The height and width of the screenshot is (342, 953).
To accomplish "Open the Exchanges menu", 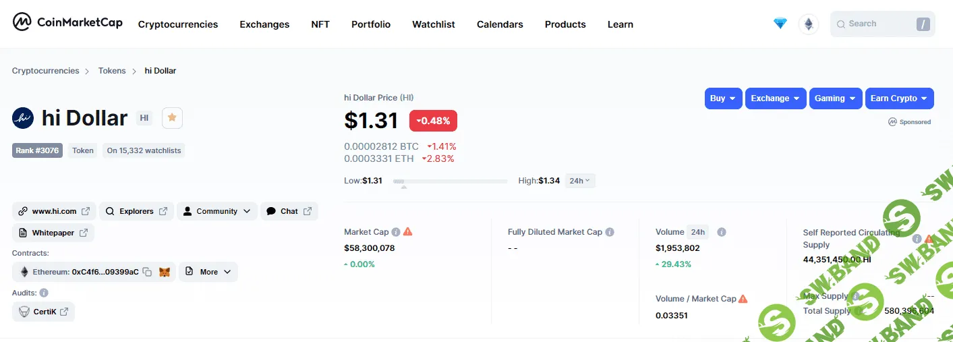I will pyautogui.click(x=264, y=24).
